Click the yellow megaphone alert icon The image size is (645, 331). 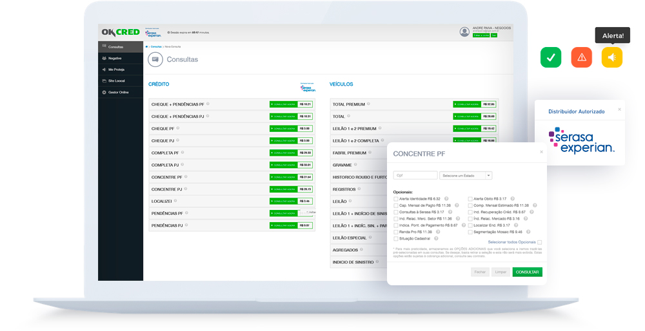click(x=612, y=57)
